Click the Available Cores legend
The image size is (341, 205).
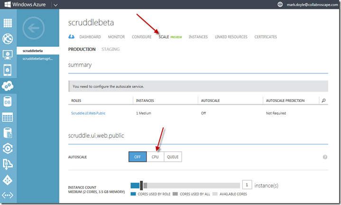click(230, 194)
